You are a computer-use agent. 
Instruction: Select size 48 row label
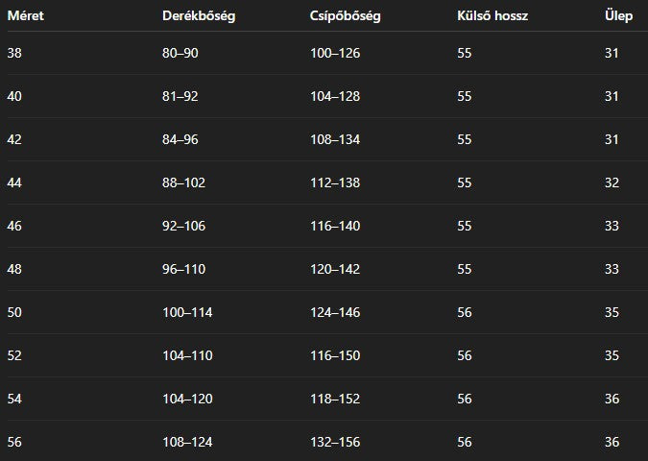tap(14, 269)
